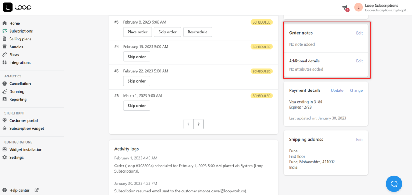This screenshot has height=195, width=412.
Task: Click the Loop logo in header
Action: tap(17, 7)
